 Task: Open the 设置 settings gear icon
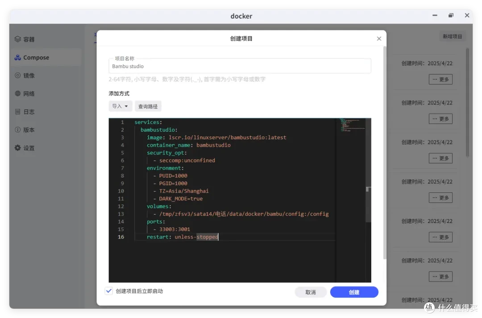click(18, 148)
